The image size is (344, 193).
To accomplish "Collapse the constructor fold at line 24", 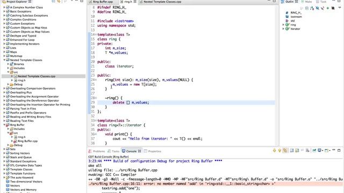I will 96,80.
